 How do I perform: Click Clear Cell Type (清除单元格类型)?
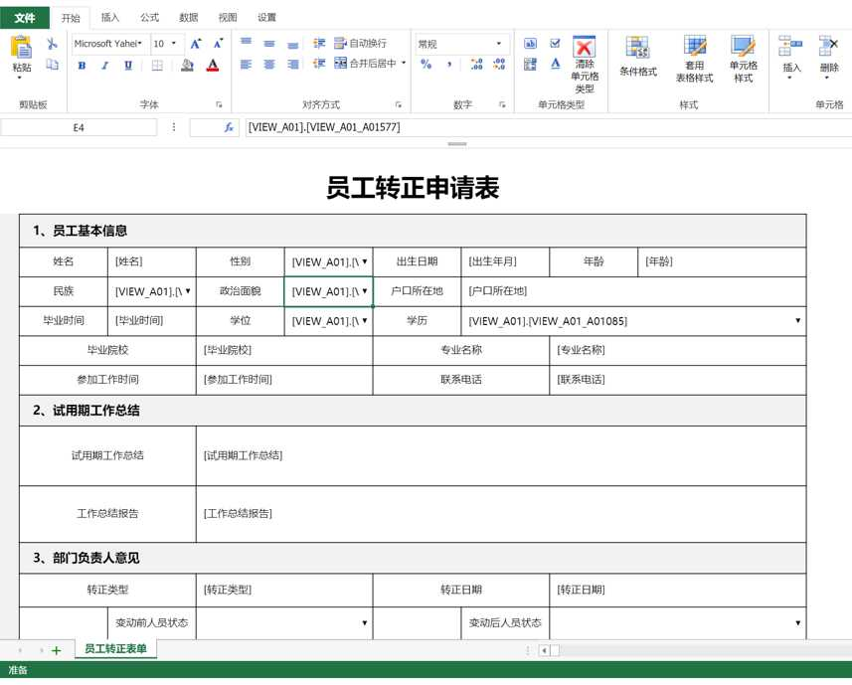(x=585, y=65)
